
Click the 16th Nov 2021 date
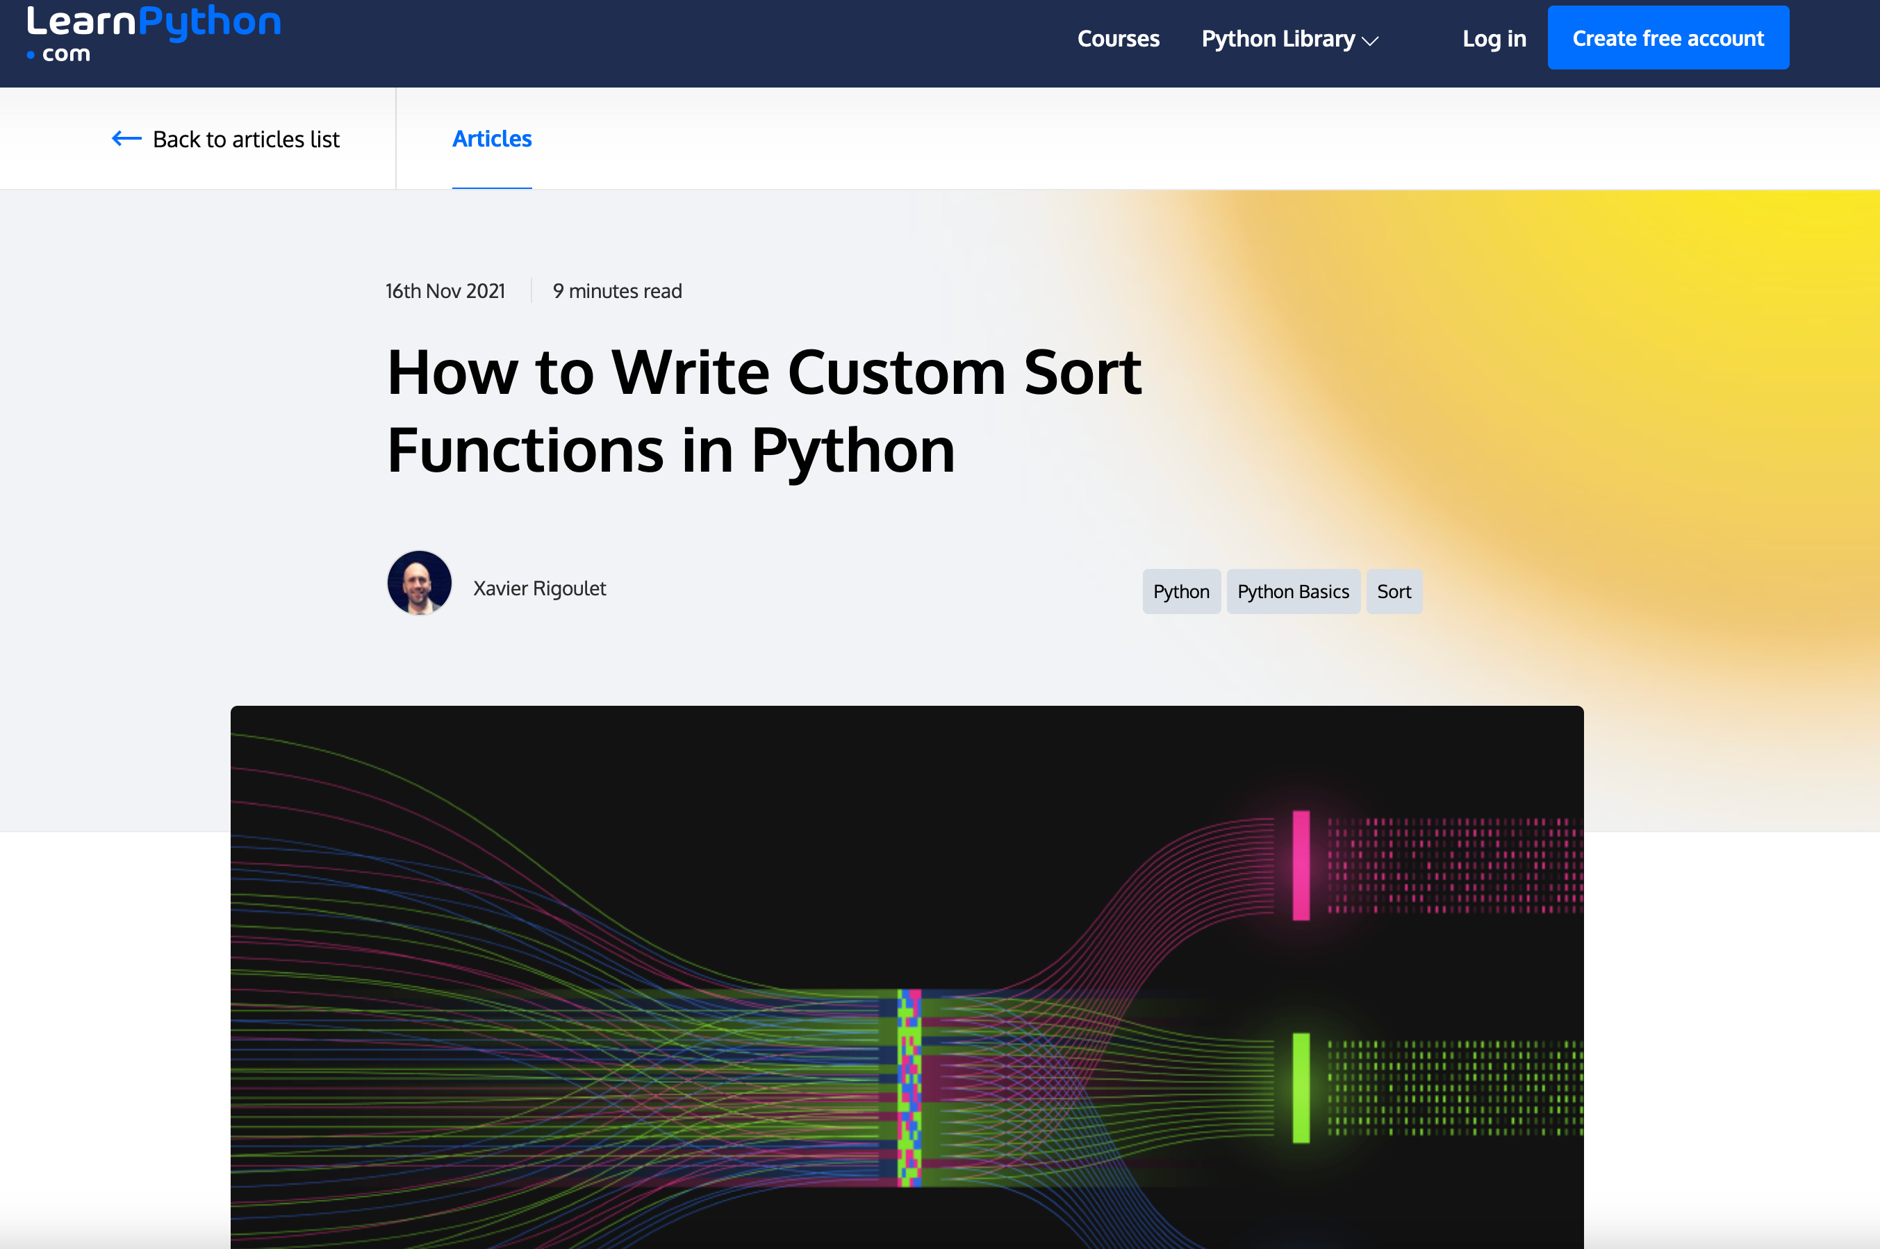445,291
